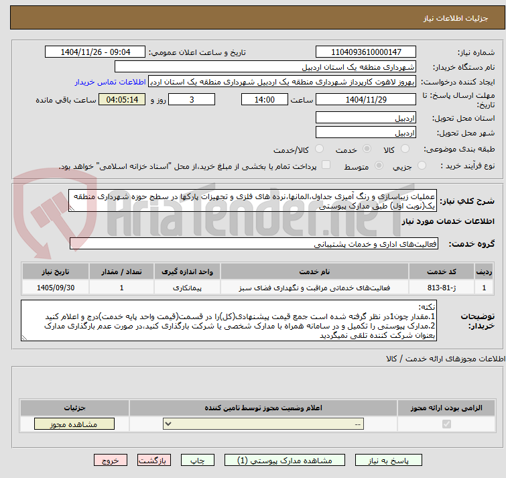Click the شرح کلی نیاز text area
Screen dimensions: 506x478
click(253, 200)
